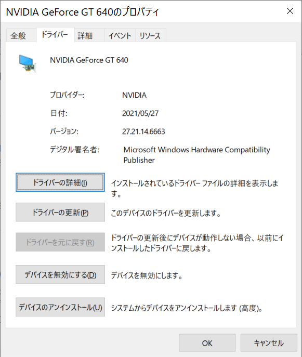This screenshot has width=302, height=357.
Task: Close the properties dialog with X
Action: tap(290, 11)
